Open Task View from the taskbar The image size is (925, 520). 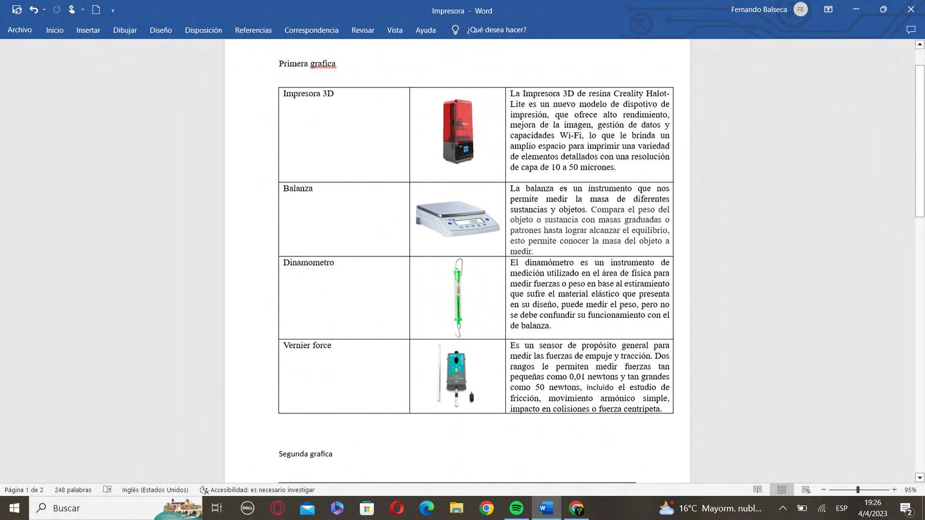tap(217, 508)
